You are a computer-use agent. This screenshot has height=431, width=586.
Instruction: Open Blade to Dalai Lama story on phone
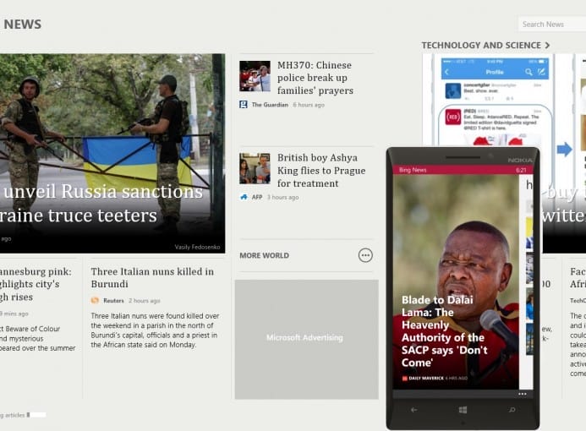444,331
